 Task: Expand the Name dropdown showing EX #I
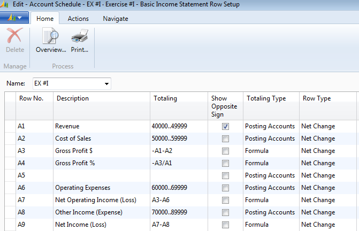[106, 84]
